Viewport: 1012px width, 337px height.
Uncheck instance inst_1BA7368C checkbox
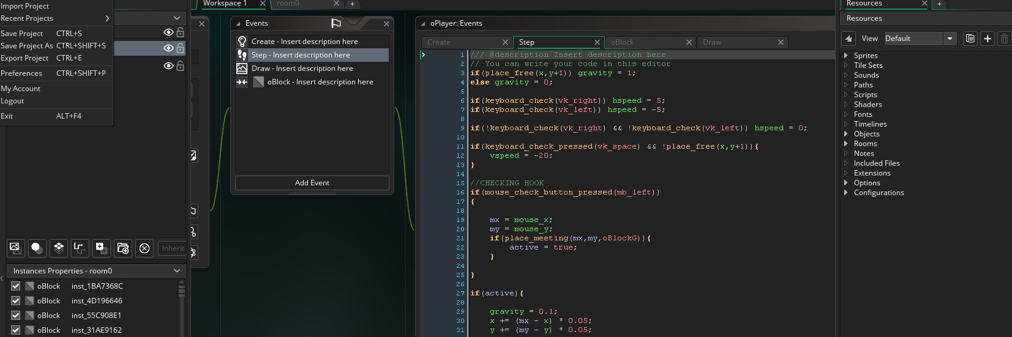coord(16,286)
